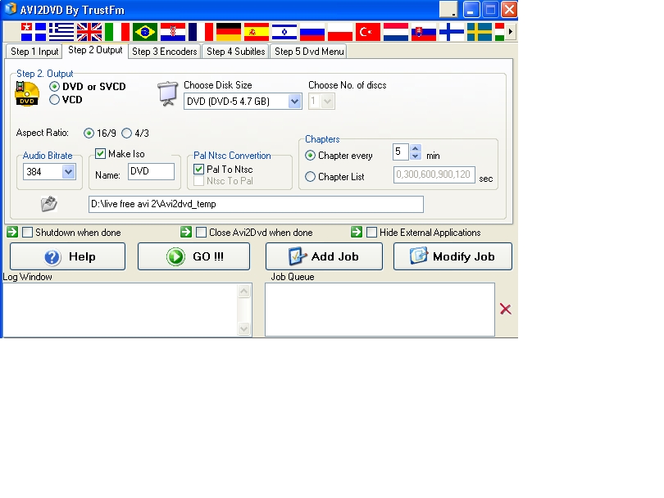
Task: Decrease chapter minutes with down arrow
Action: (x=416, y=156)
